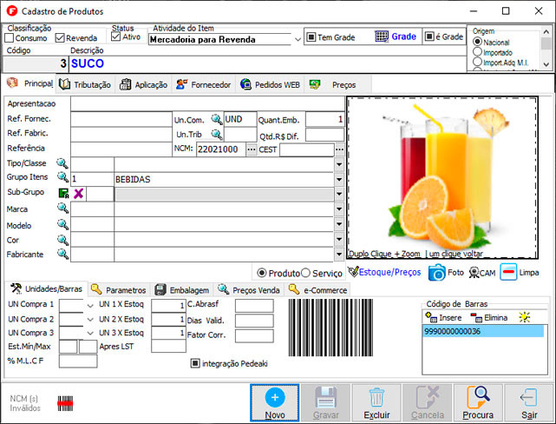Toggle the Ativo status checkbox

click(116, 37)
